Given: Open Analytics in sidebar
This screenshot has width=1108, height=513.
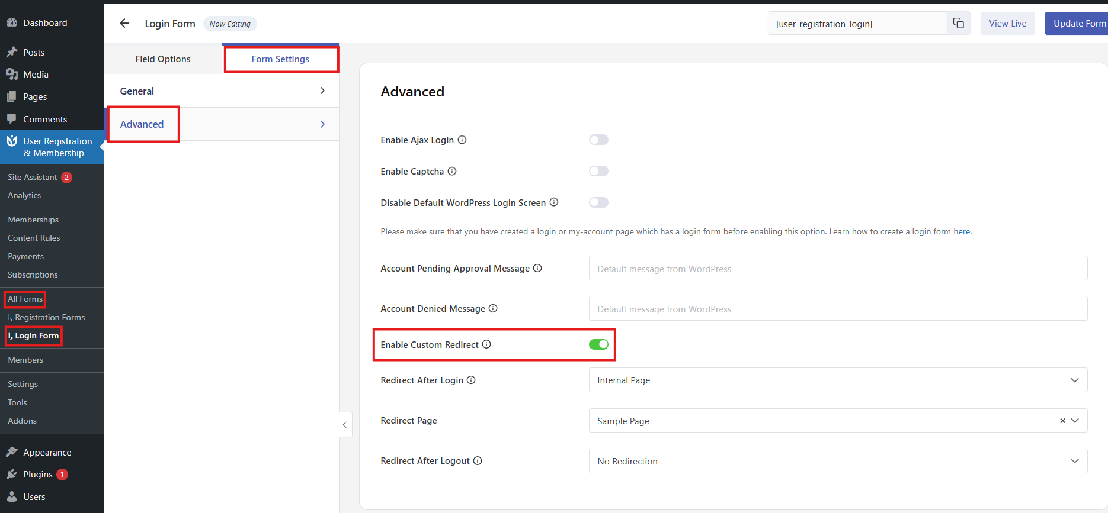Looking at the screenshot, I should (24, 195).
